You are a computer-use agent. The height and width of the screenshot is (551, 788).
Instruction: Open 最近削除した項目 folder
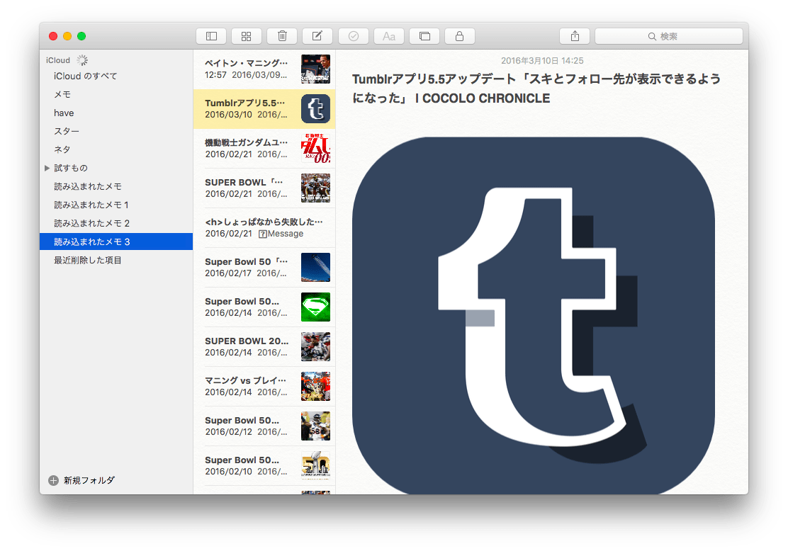click(x=116, y=260)
